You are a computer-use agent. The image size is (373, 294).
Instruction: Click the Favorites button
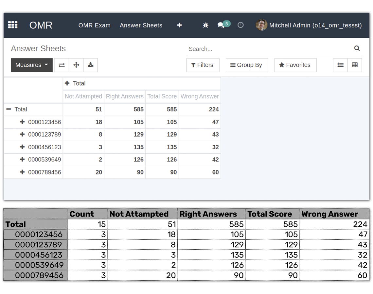(295, 65)
